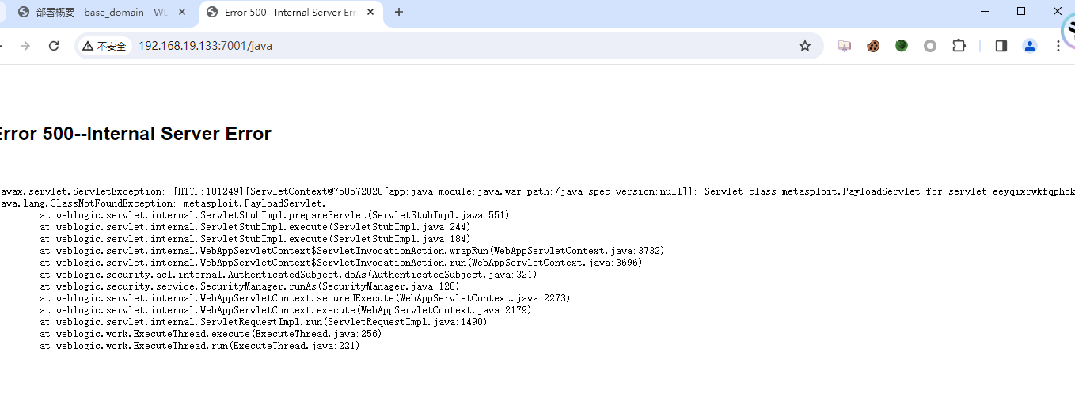Open the pink screen extension icon
The image size is (1075, 413).
[x=845, y=46]
